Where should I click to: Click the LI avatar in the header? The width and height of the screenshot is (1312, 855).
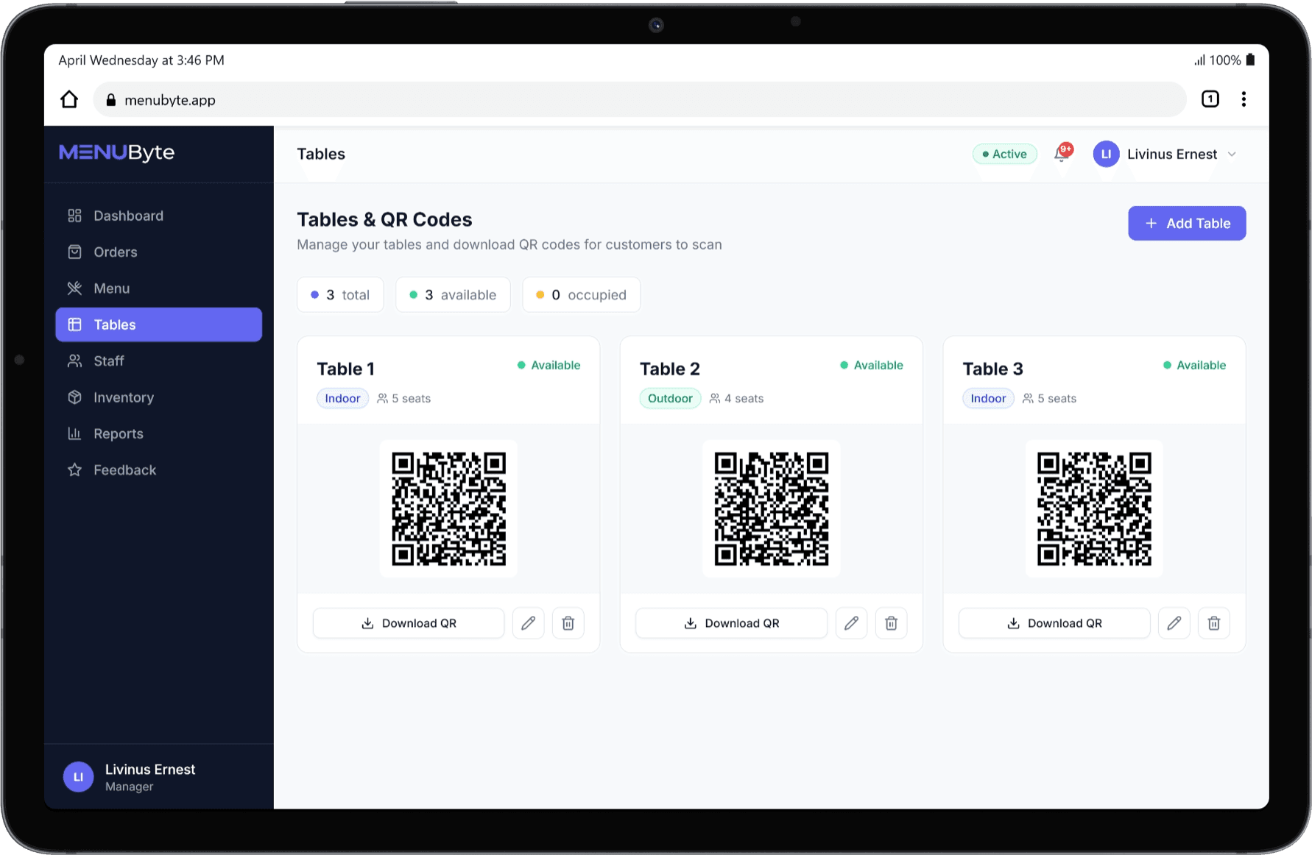(x=1106, y=154)
